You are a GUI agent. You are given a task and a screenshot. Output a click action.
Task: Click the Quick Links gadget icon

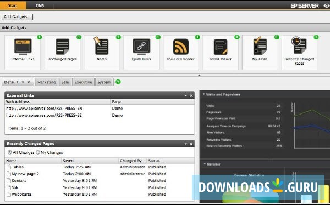tap(141, 47)
